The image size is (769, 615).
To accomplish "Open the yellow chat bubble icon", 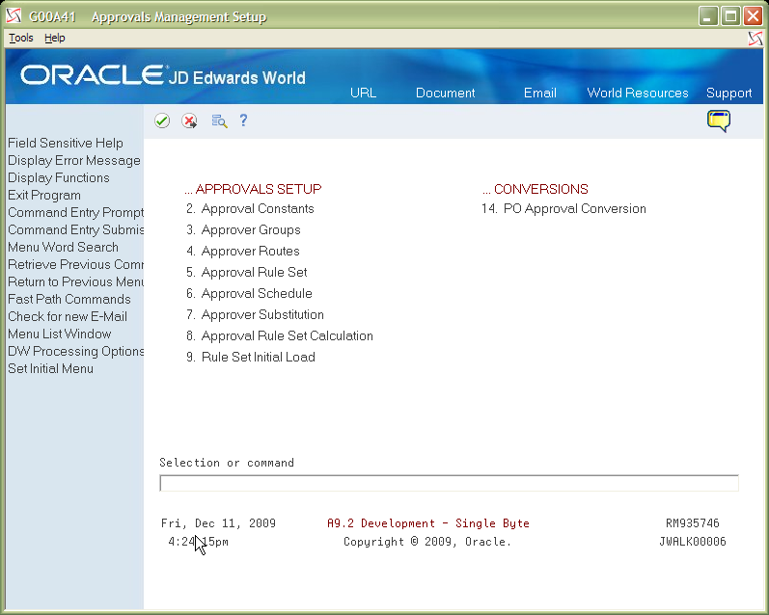I will [x=719, y=121].
